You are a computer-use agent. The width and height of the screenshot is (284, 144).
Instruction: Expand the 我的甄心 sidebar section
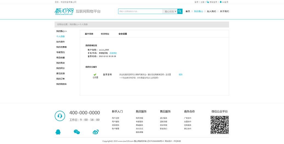(x=61, y=31)
